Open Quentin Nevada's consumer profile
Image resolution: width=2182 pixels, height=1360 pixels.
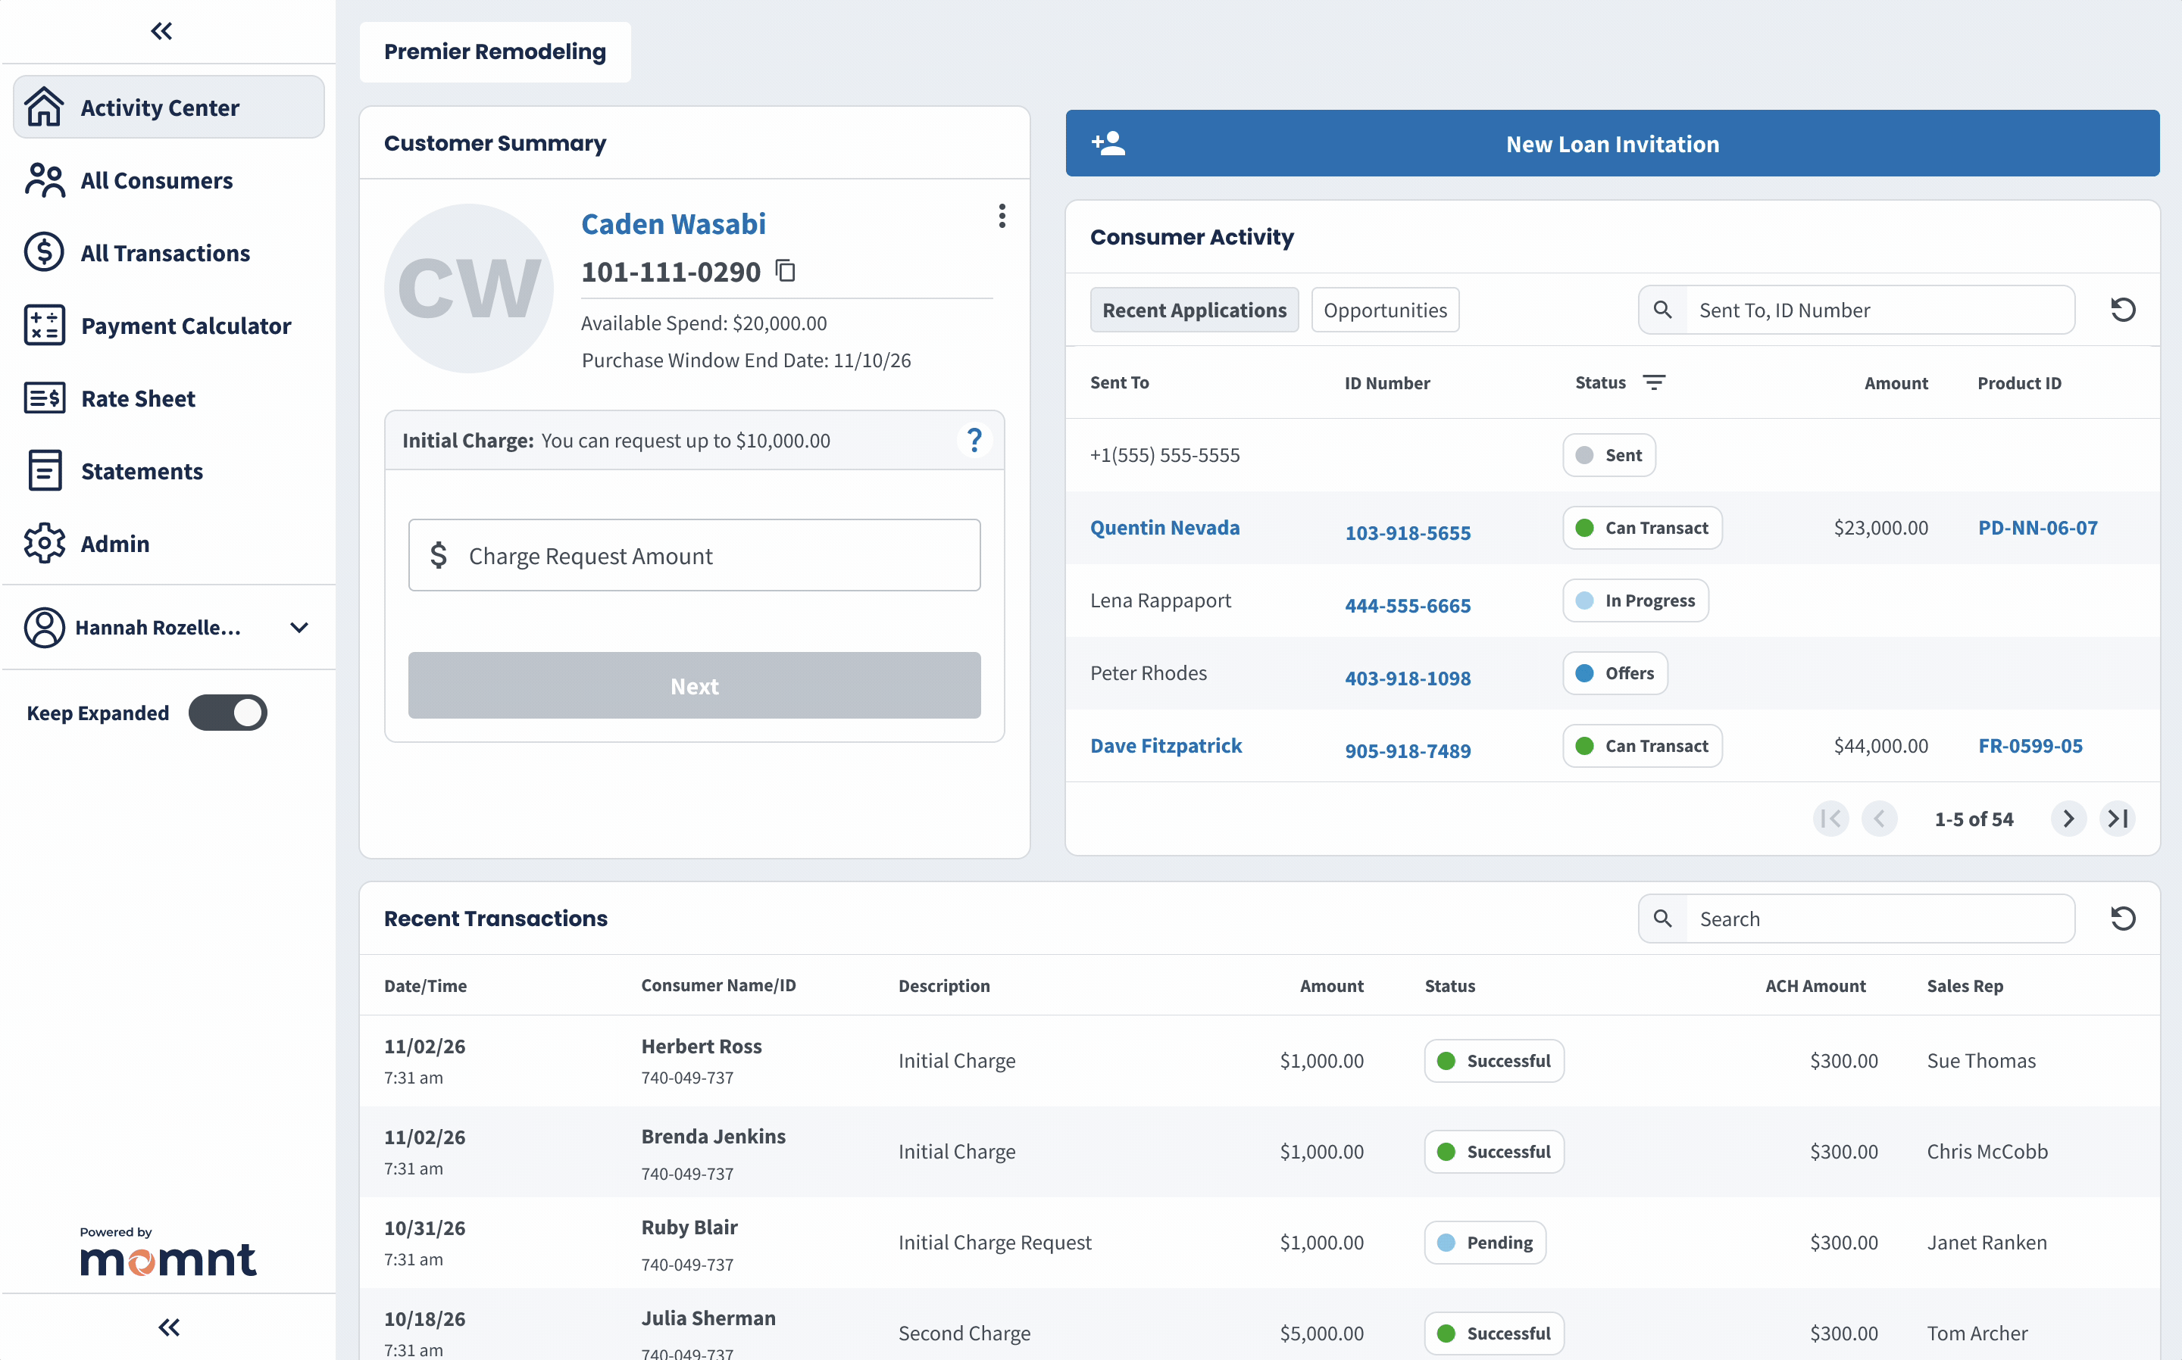click(1164, 528)
